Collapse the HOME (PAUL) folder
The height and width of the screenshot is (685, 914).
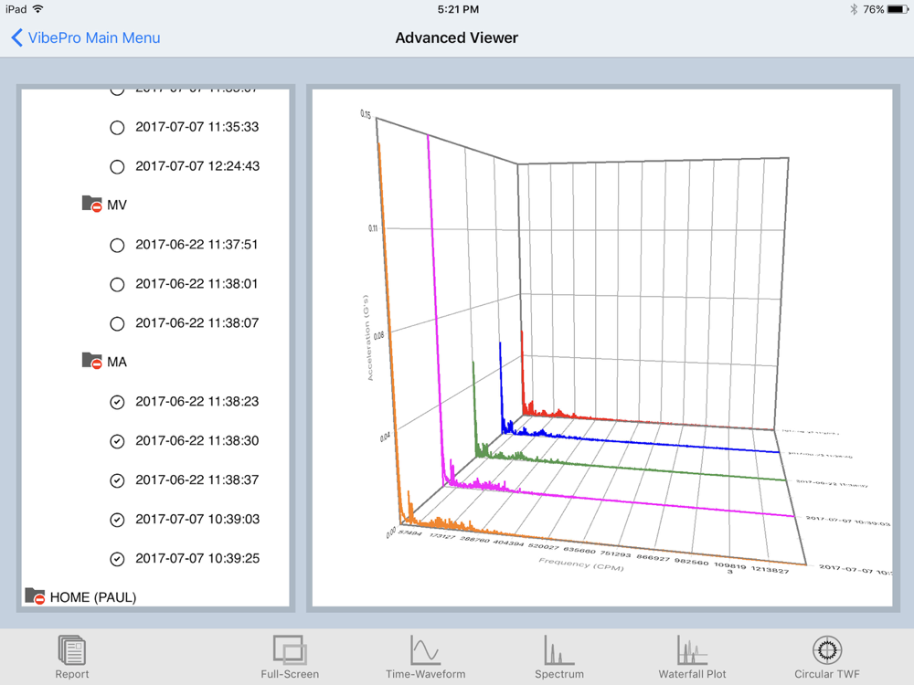[35, 596]
